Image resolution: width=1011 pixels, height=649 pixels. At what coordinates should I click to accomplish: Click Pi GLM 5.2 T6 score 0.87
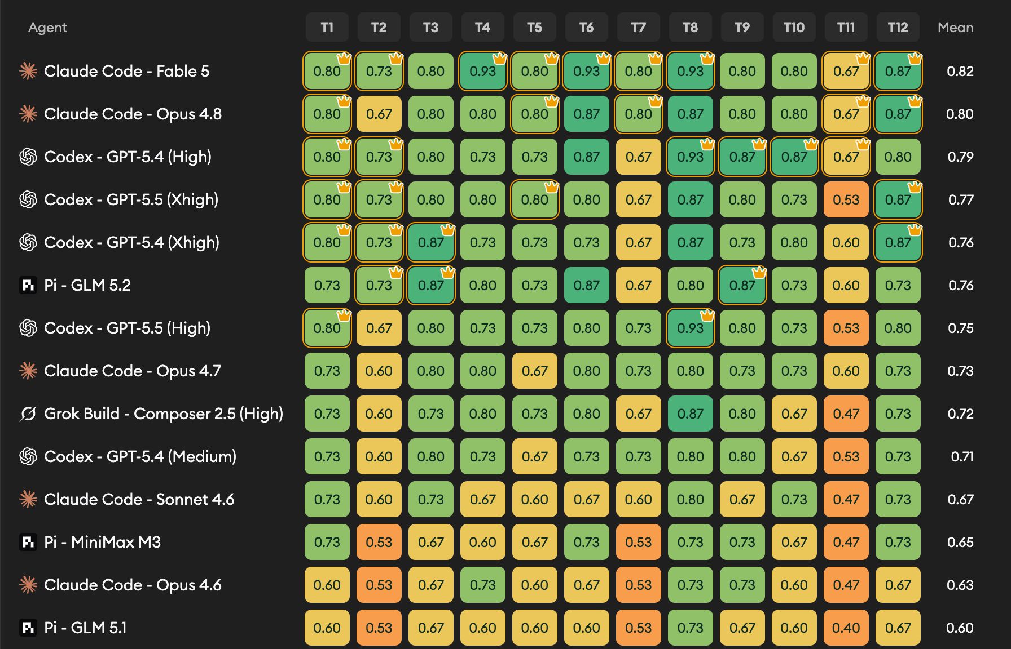point(587,285)
